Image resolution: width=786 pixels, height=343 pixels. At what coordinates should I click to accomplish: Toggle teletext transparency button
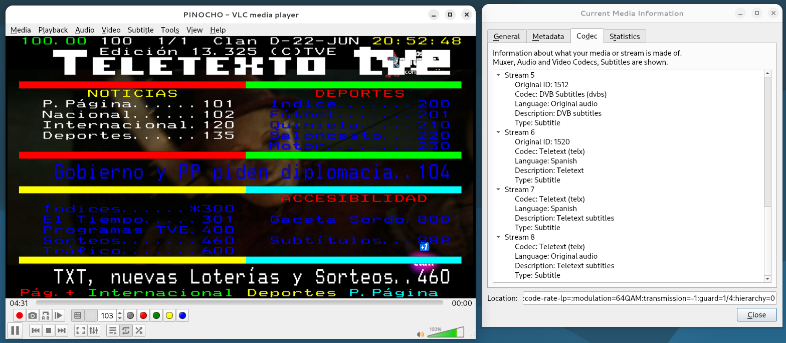point(91,315)
